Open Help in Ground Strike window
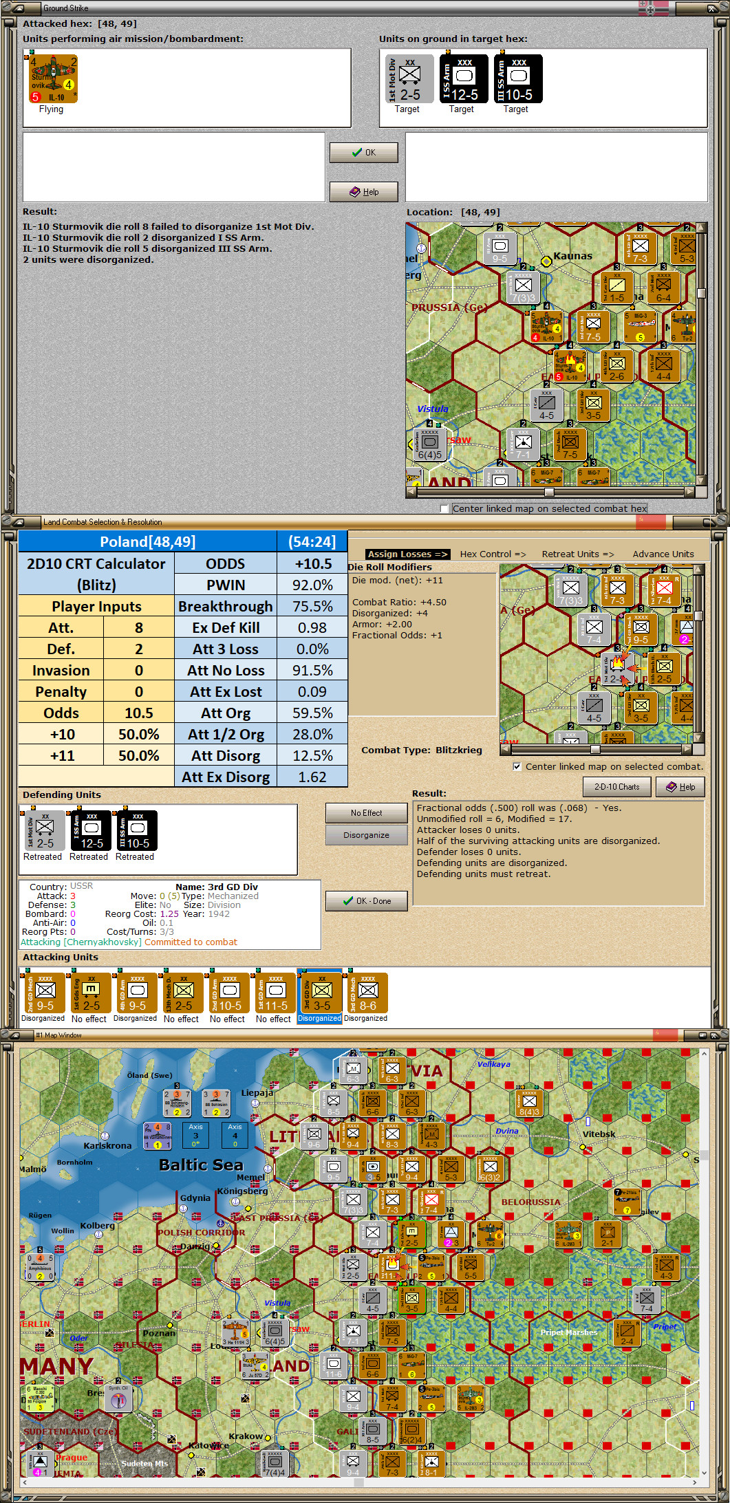 point(364,192)
